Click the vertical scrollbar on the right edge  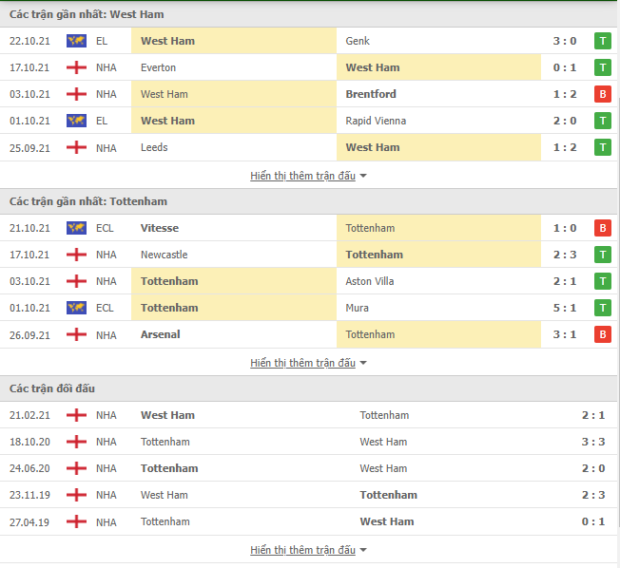(x=618, y=312)
